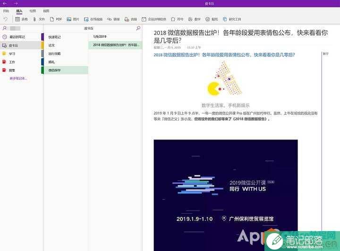Click the page date stamp under title
This screenshot has width=340, height=251.
(x=167, y=47)
